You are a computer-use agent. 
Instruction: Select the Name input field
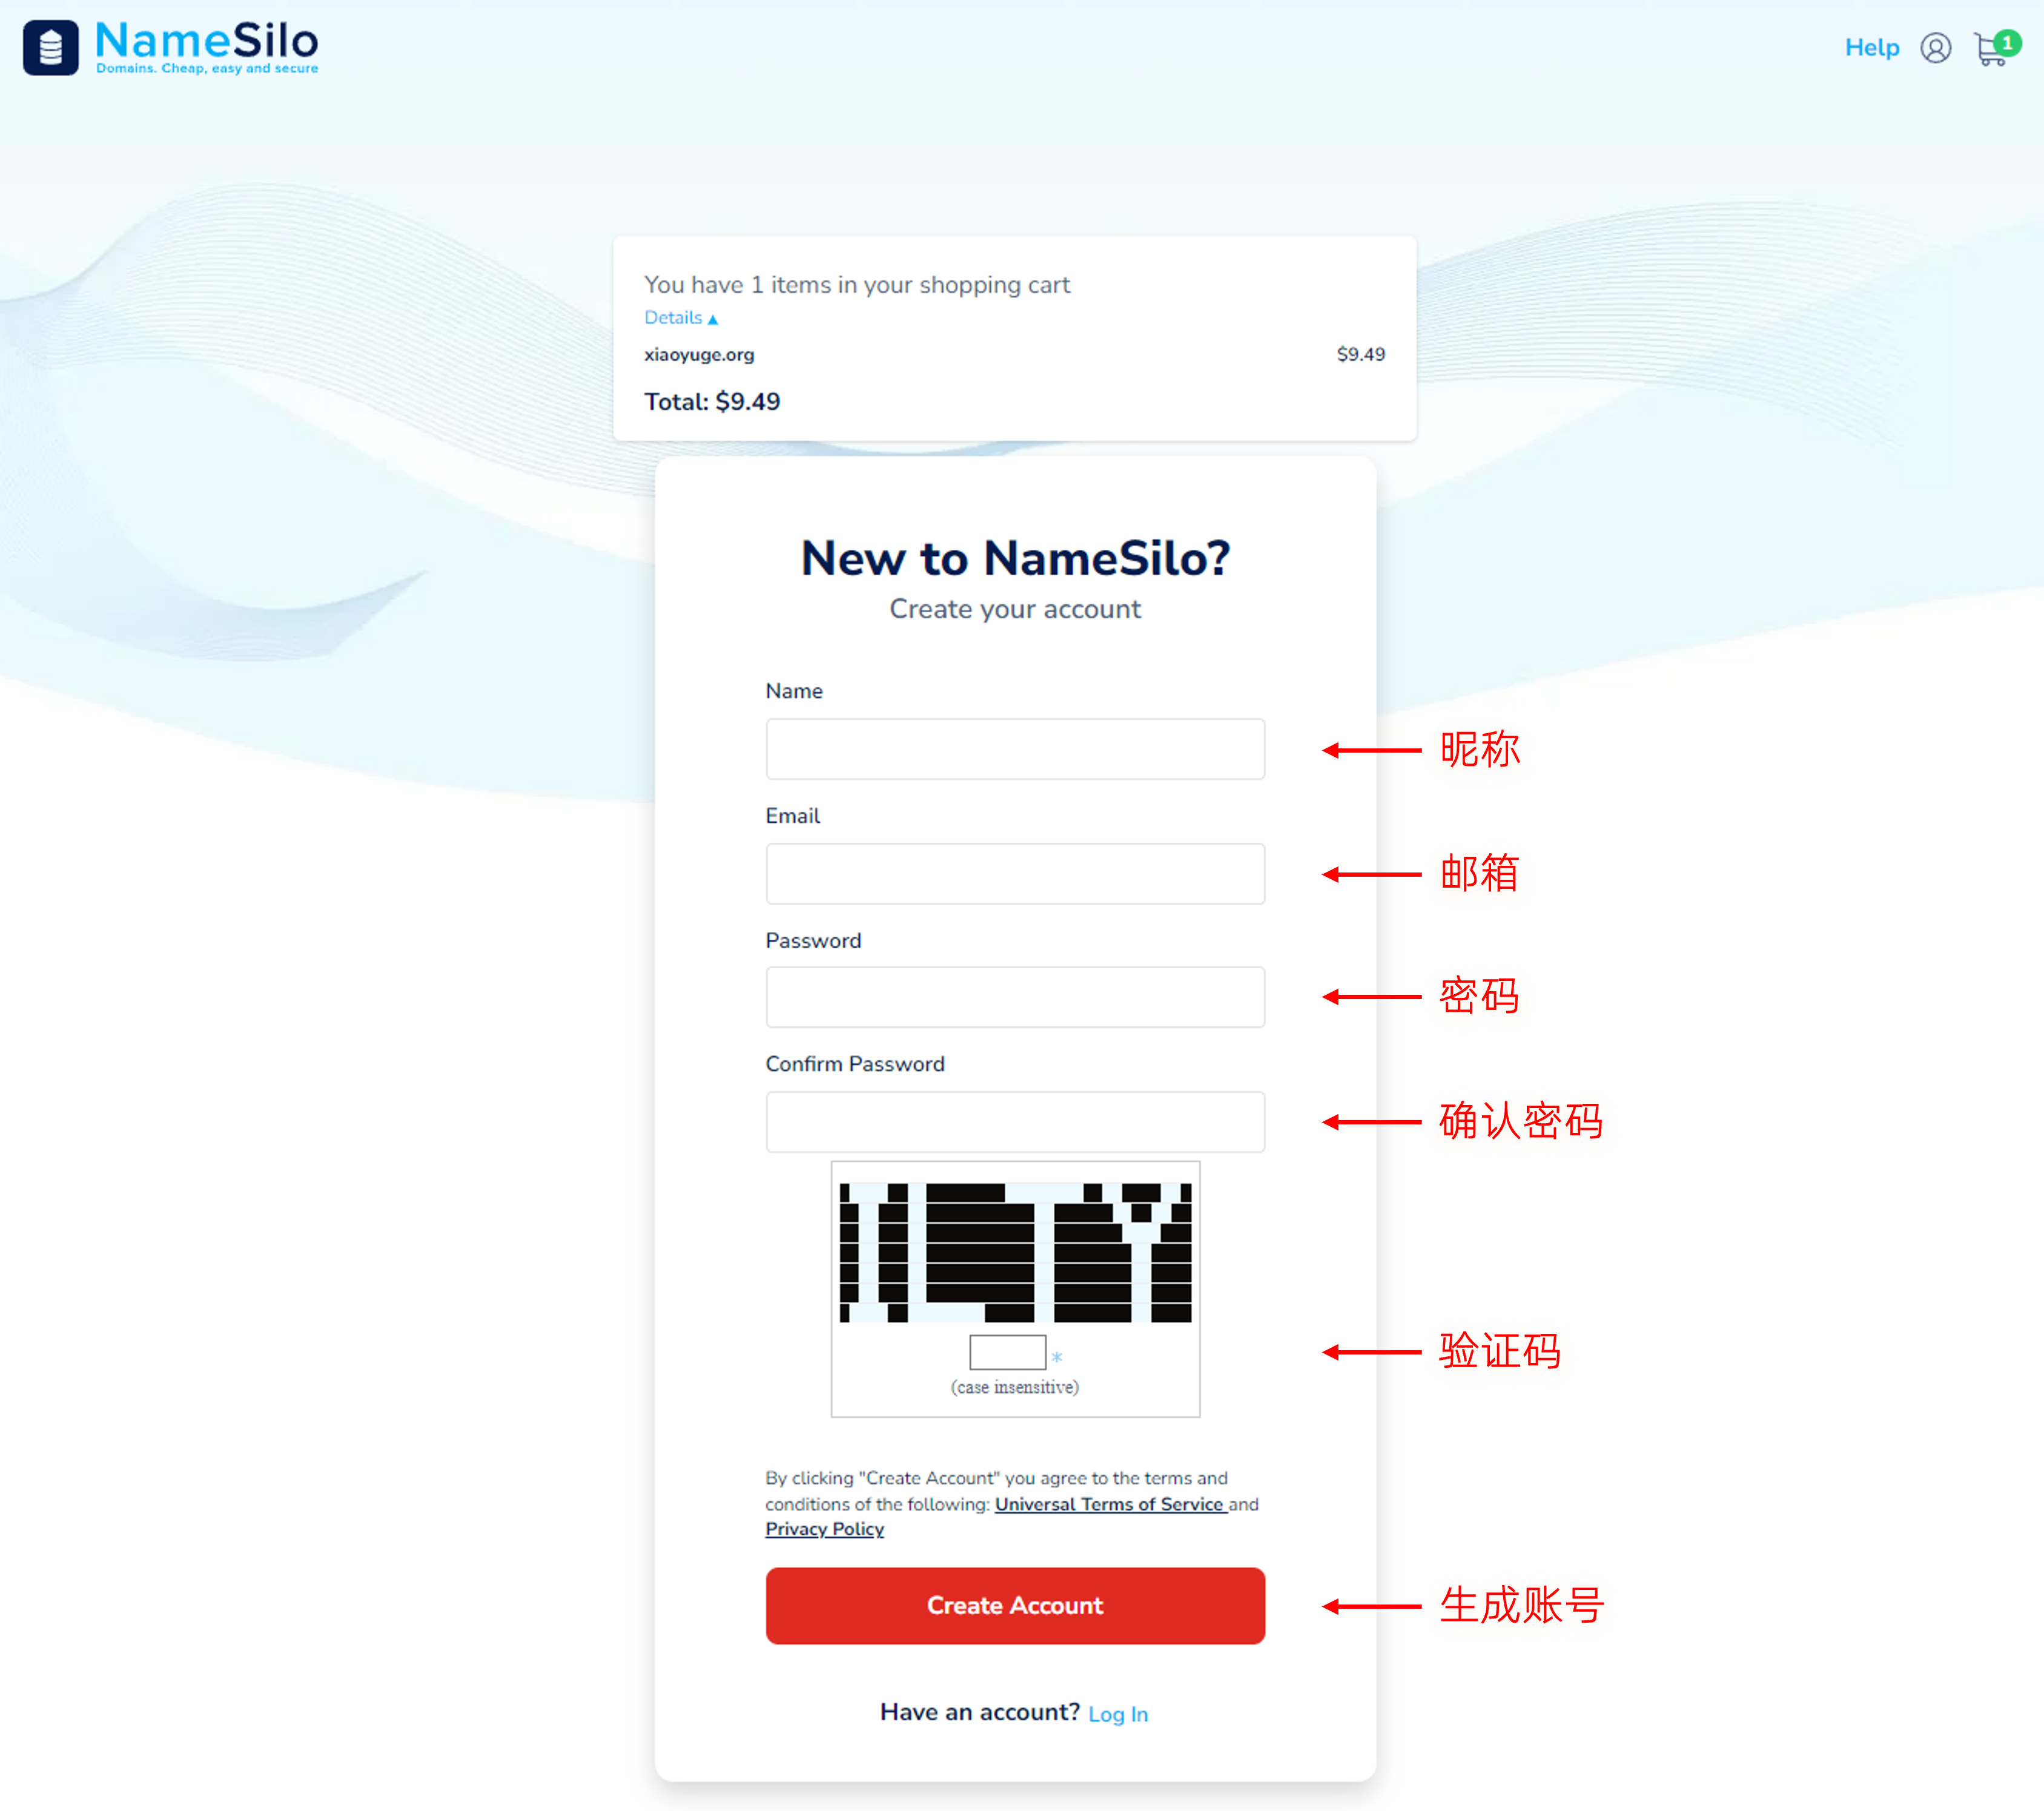[x=1014, y=748]
